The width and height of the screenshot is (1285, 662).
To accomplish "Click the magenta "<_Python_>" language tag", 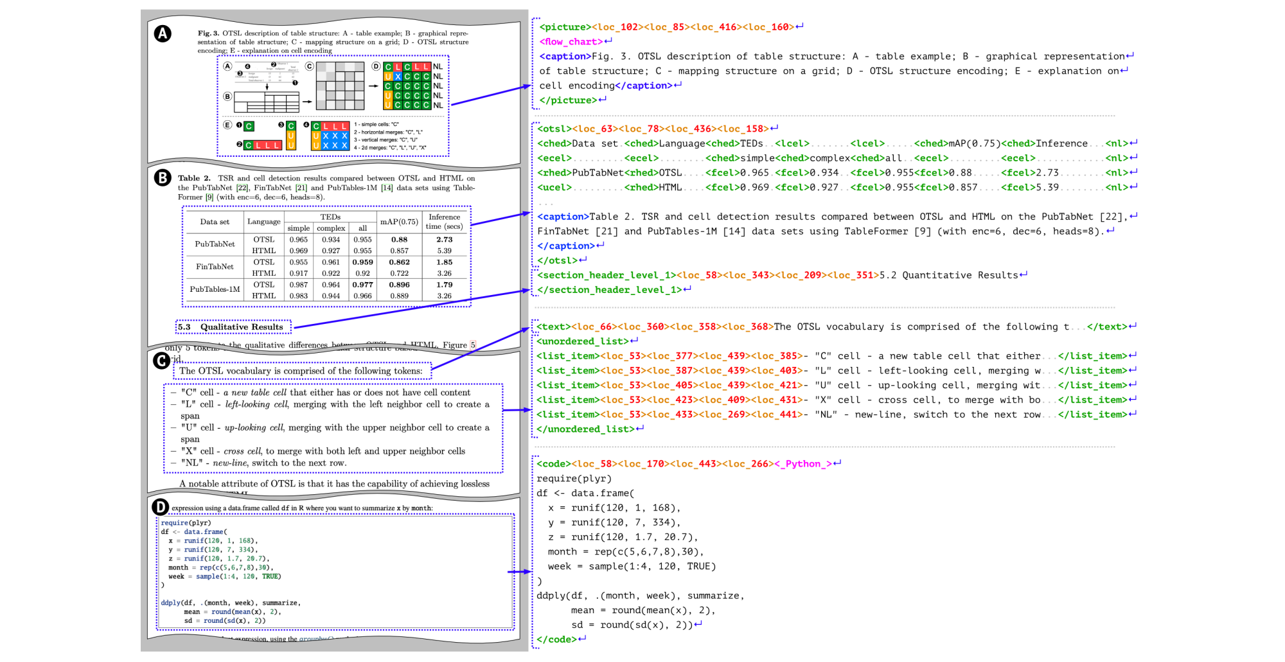I will click(803, 464).
